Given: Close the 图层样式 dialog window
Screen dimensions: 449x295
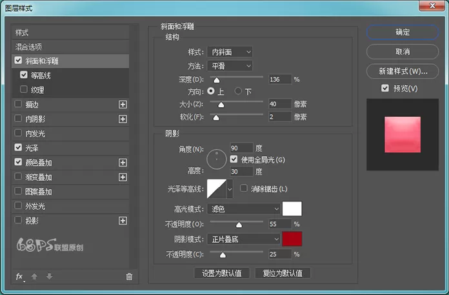Looking at the screenshot, I should 433,5.
